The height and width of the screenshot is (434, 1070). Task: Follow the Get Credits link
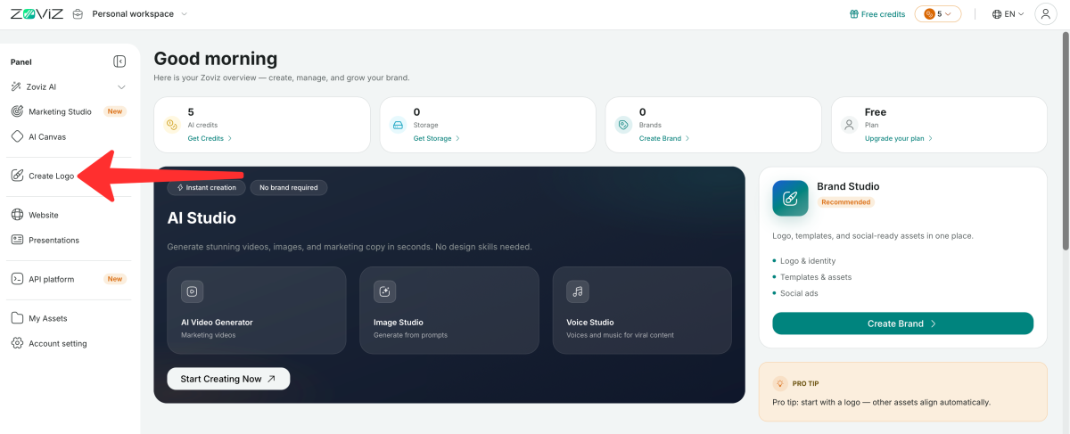click(x=210, y=138)
